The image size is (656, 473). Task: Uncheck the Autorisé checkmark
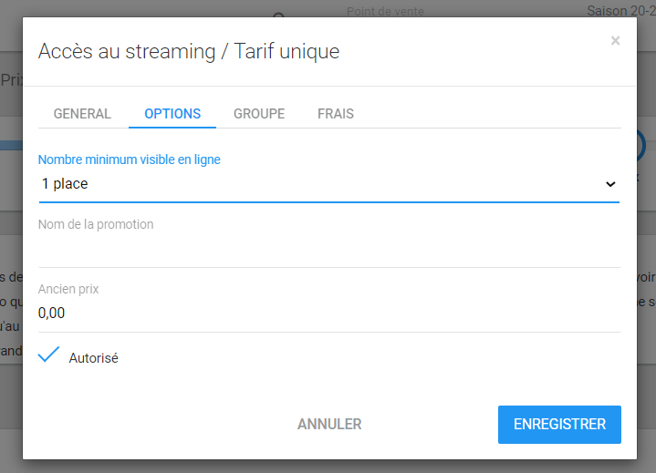(x=49, y=356)
